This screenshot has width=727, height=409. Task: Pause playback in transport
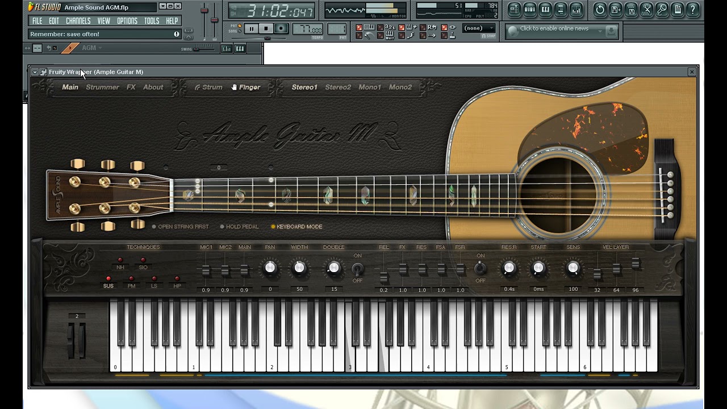[x=251, y=28]
